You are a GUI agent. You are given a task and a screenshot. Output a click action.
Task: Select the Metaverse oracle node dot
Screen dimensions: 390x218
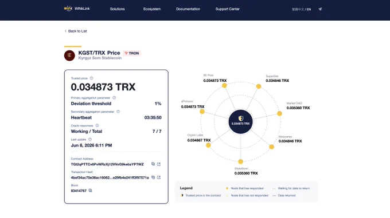point(272,147)
